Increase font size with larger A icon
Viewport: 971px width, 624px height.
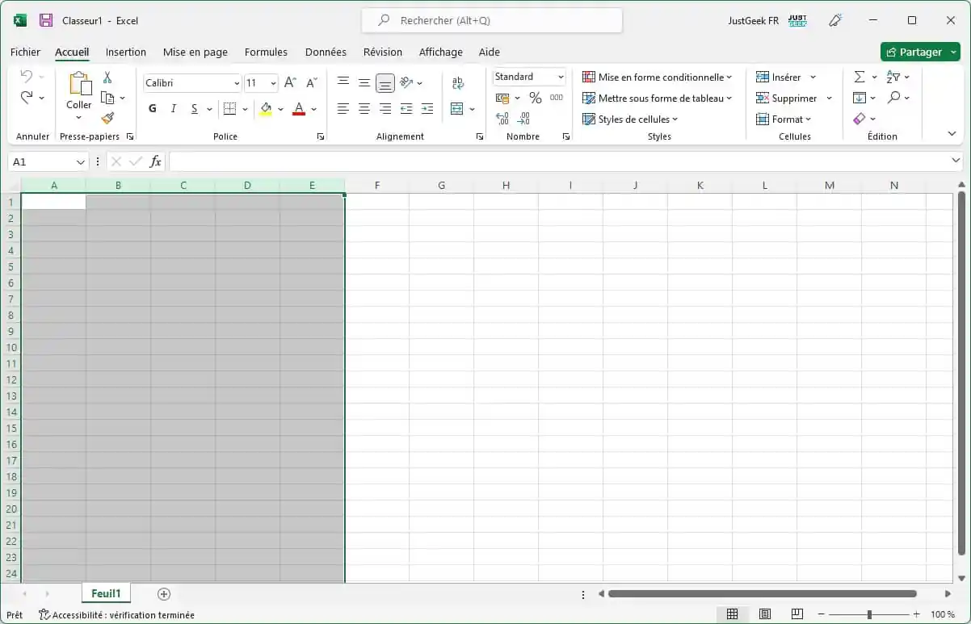290,82
